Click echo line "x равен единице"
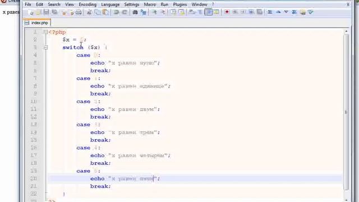This screenshot has height=202, width=359. pos(131,86)
